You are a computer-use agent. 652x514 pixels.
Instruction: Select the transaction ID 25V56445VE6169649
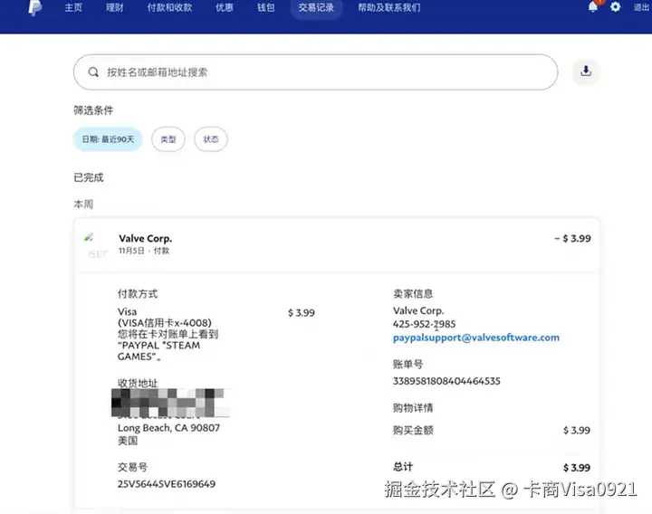(167, 483)
